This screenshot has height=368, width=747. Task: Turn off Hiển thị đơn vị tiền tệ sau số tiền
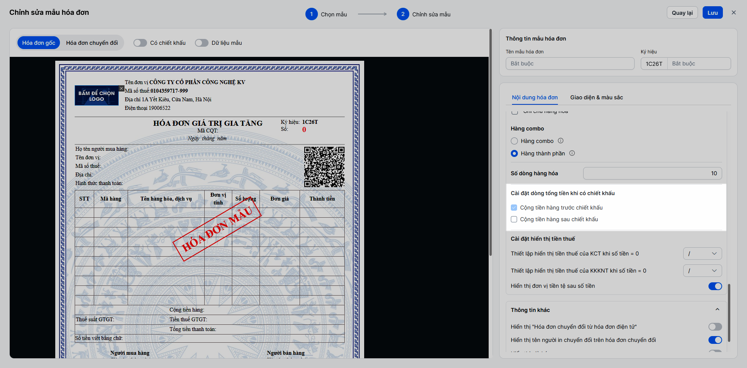(x=715, y=286)
